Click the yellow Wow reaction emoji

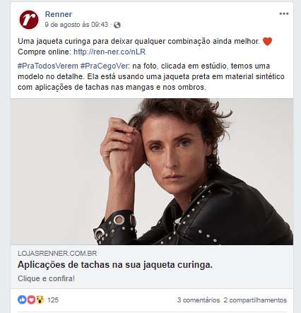[x=40, y=300]
